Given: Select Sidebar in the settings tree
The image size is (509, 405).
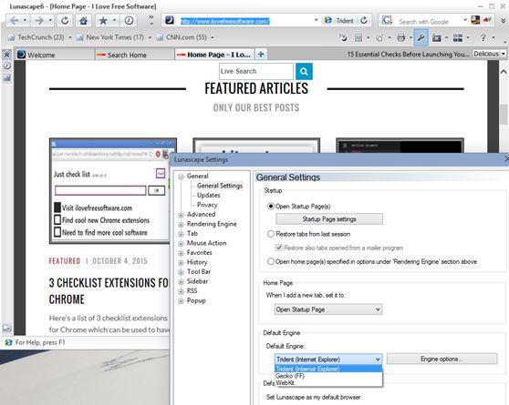Looking at the screenshot, I should [x=197, y=281].
